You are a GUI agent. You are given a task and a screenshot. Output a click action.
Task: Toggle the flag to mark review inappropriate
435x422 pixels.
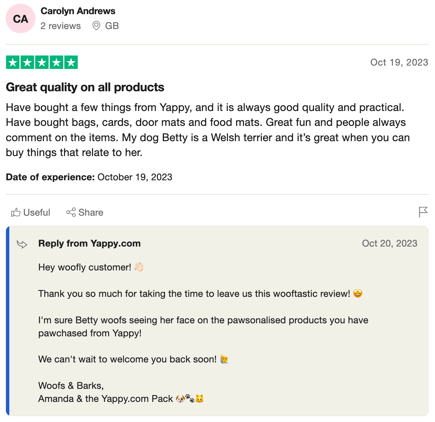(x=423, y=212)
